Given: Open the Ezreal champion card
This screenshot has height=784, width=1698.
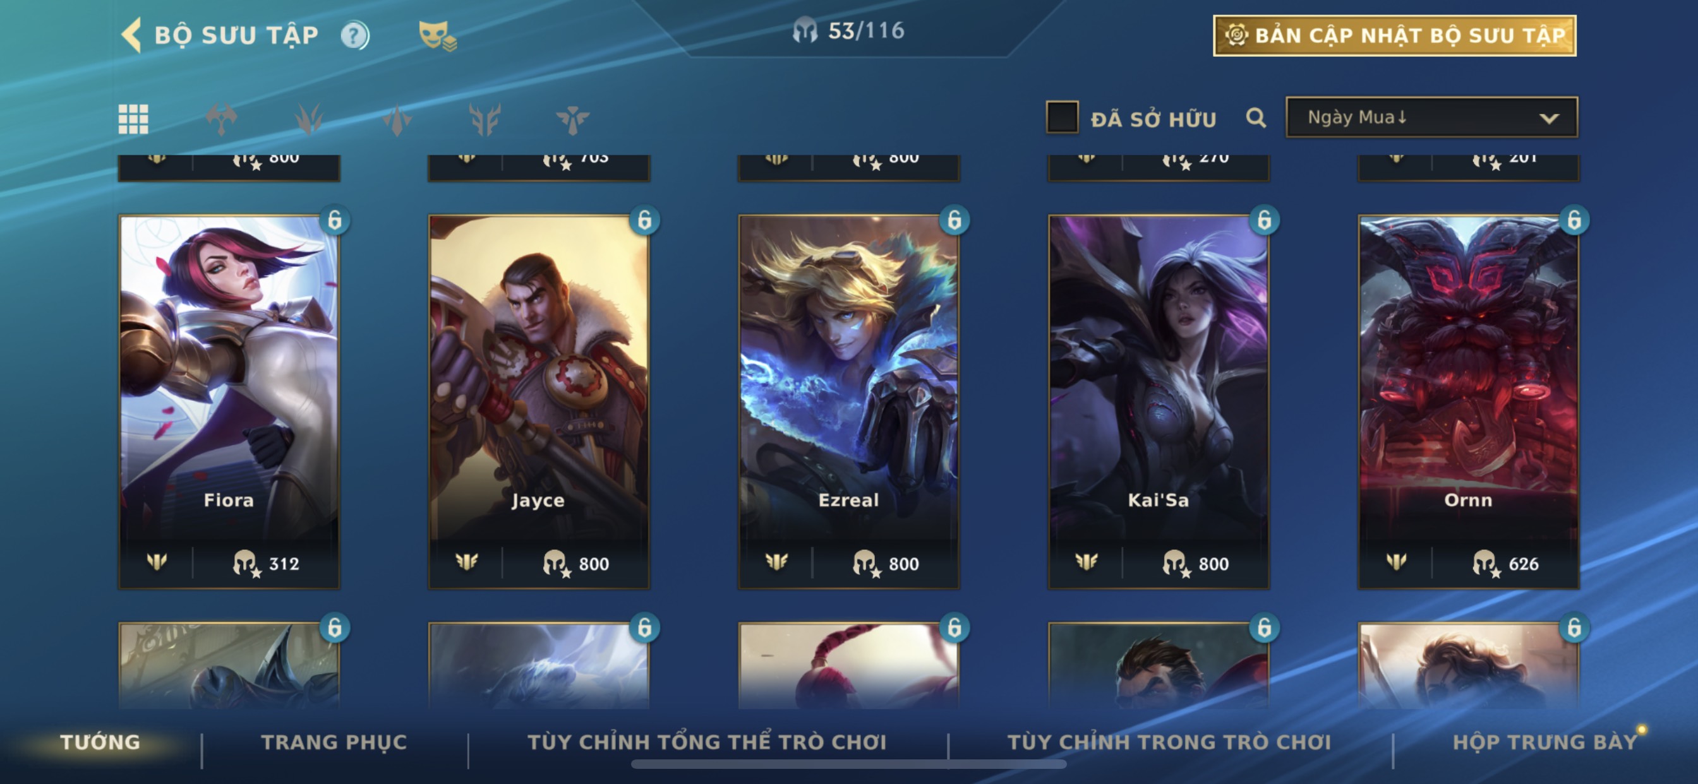Looking at the screenshot, I should click(848, 402).
